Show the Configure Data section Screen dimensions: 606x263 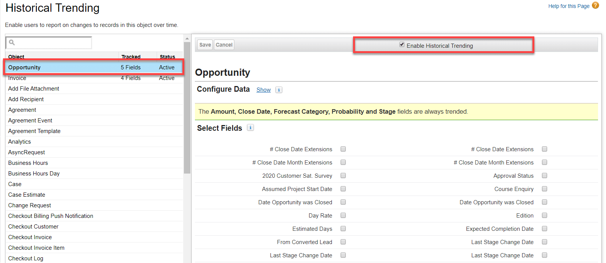point(264,90)
